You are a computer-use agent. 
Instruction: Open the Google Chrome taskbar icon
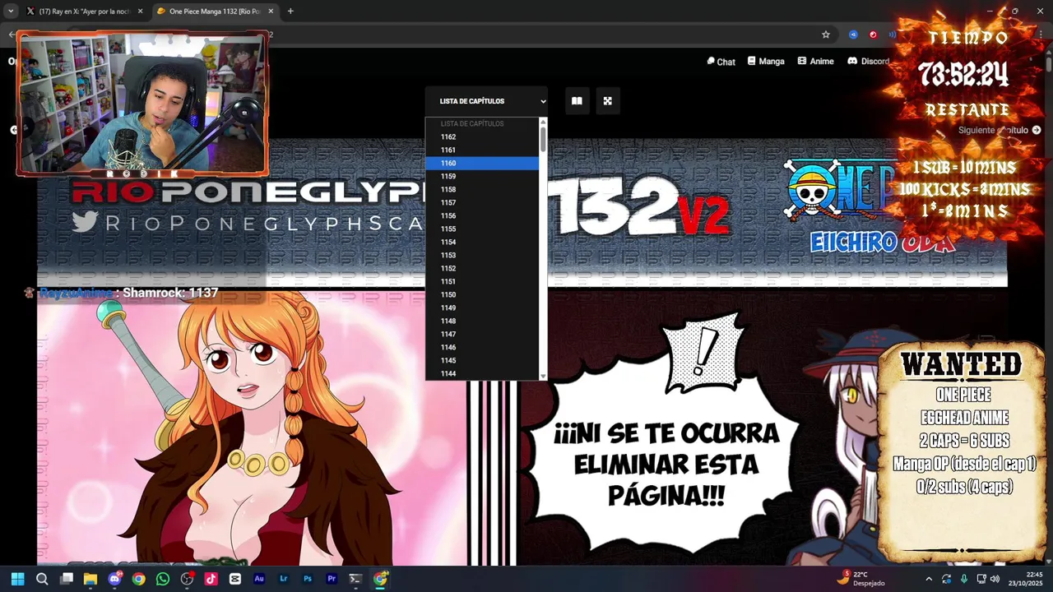point(138,579)
